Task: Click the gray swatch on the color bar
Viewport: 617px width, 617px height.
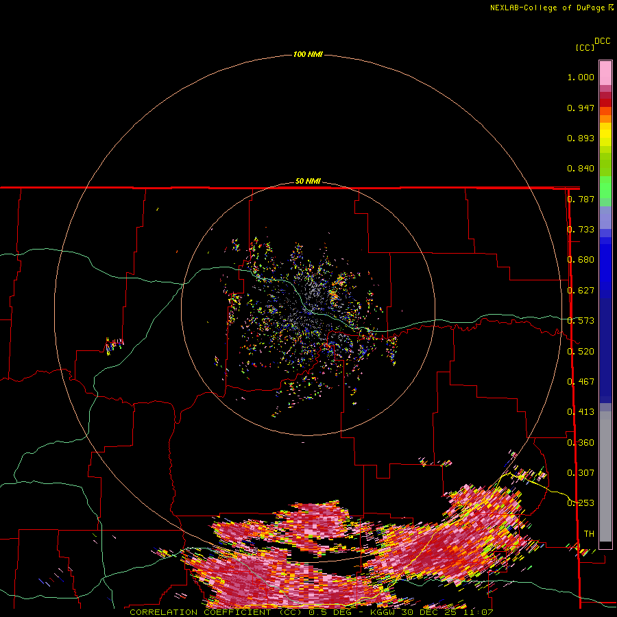Action: [x=605, y=480]
